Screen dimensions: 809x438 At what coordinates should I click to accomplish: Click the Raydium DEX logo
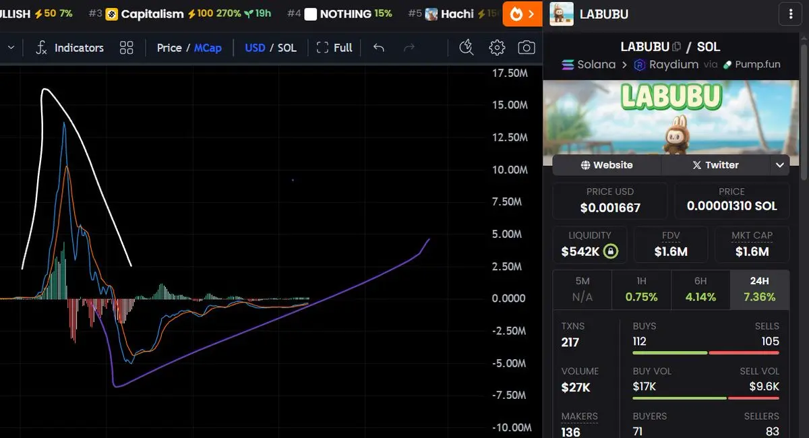tap(638, 65)
